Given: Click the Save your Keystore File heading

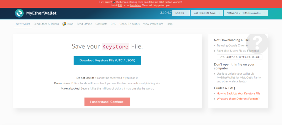Looking at the screenshot, I should pyautogui.click(x=107, y=46).
